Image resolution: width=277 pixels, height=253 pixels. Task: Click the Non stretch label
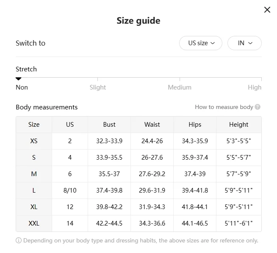tap(22, 87)
